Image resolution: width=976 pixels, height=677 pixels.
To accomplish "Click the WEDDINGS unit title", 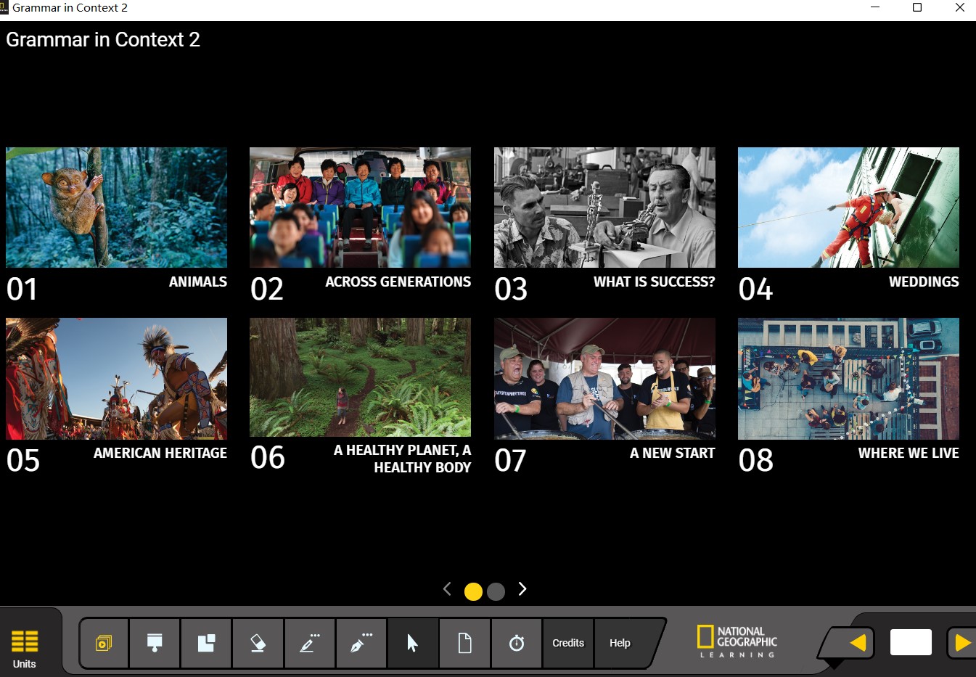I will coord(924,282).
